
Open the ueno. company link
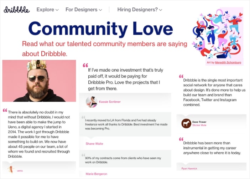pos(20,171)
